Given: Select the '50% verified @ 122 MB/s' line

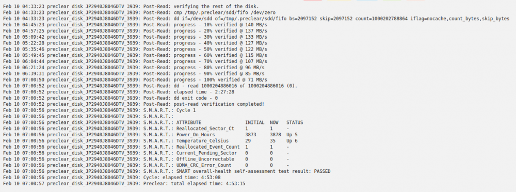Looking at the screenshot, I should point(135,49).
